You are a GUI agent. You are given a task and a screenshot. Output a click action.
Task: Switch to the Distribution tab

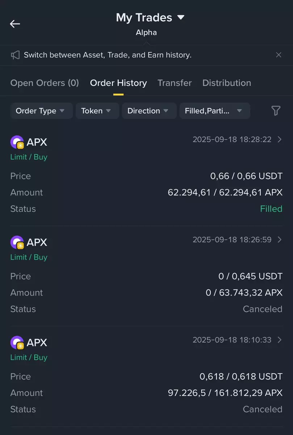tap(227, 83)
